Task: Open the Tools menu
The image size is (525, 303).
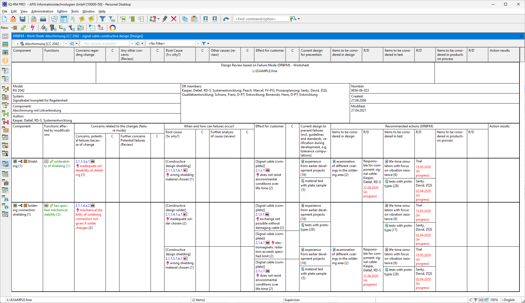Action: tap(75, 11)
